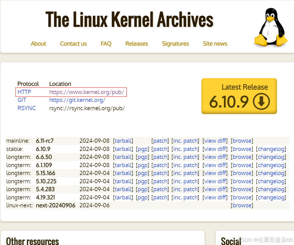Go to the FAQ page
The image size is (294, 245).
(x=106, y=44)
